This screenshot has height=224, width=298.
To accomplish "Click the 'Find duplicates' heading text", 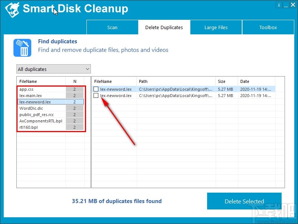I will click(x=58, y=41).
